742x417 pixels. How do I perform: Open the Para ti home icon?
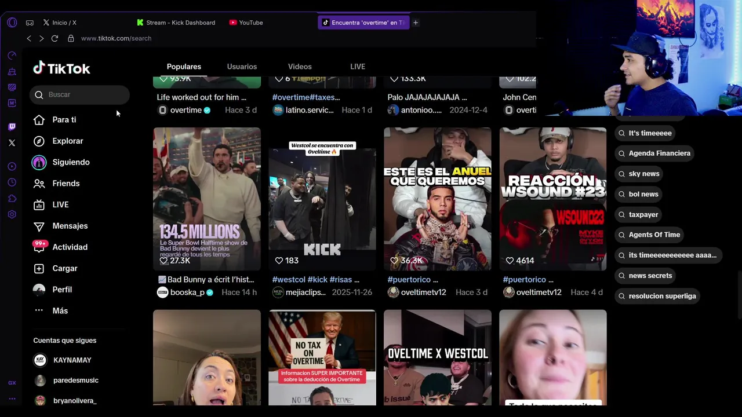(x=39, y=120)
